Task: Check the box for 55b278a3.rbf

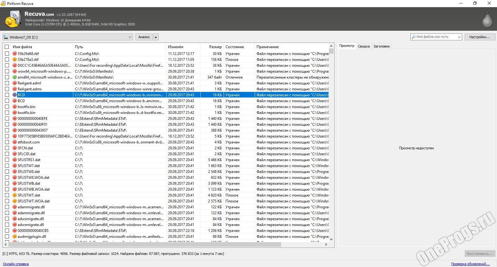Action: [x=7, y=60]
